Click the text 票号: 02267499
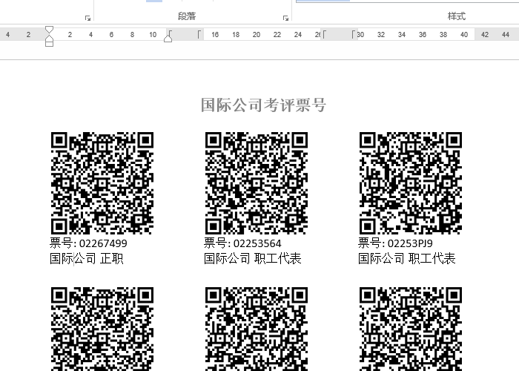The height and width of the screenshot is (371, 519). point(88,243)
